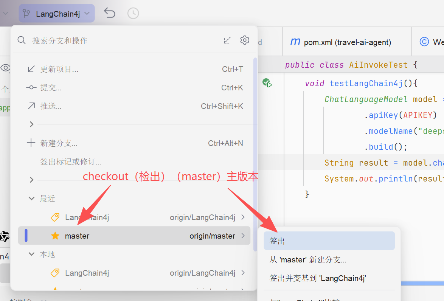Select LangChain4j branch under 本地
Screen dimensions: 444x301
[135, 273]
